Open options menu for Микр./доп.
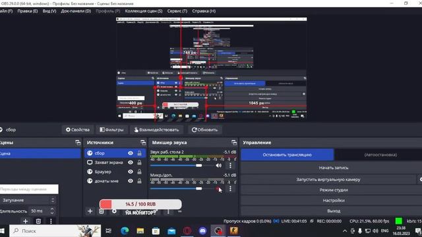The image size is (422, 237). [230, 189]
